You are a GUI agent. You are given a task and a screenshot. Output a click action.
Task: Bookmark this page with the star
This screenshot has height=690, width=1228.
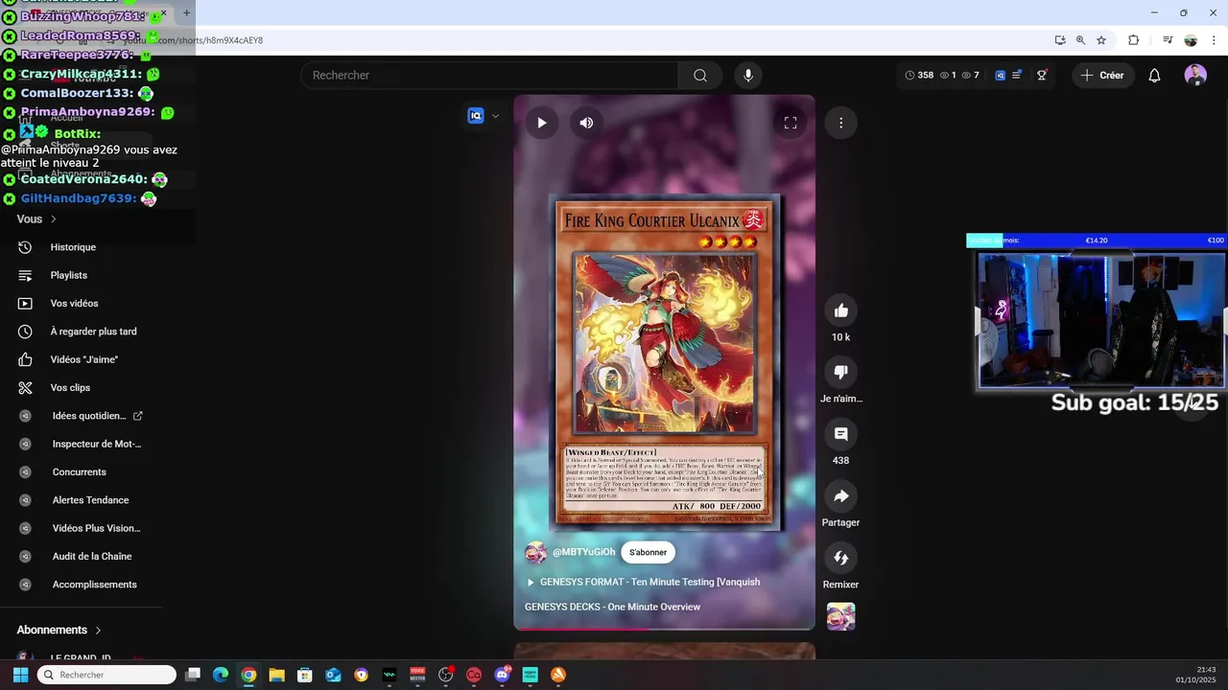(1101, 40)
